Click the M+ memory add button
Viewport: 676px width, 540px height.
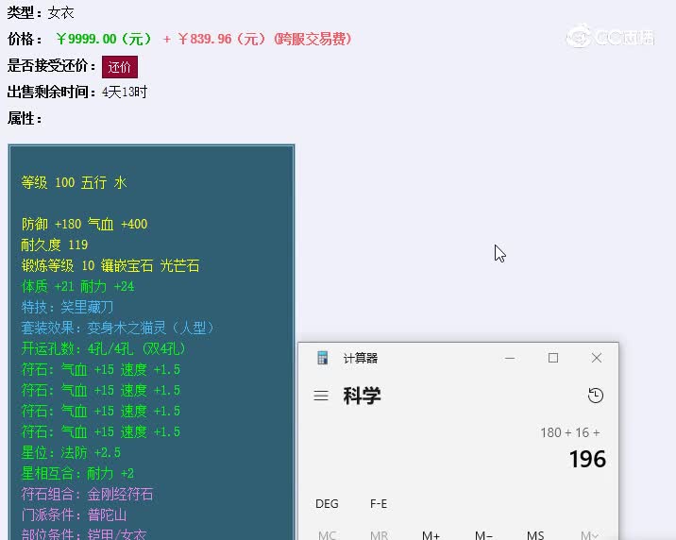[x=431, y=535]
